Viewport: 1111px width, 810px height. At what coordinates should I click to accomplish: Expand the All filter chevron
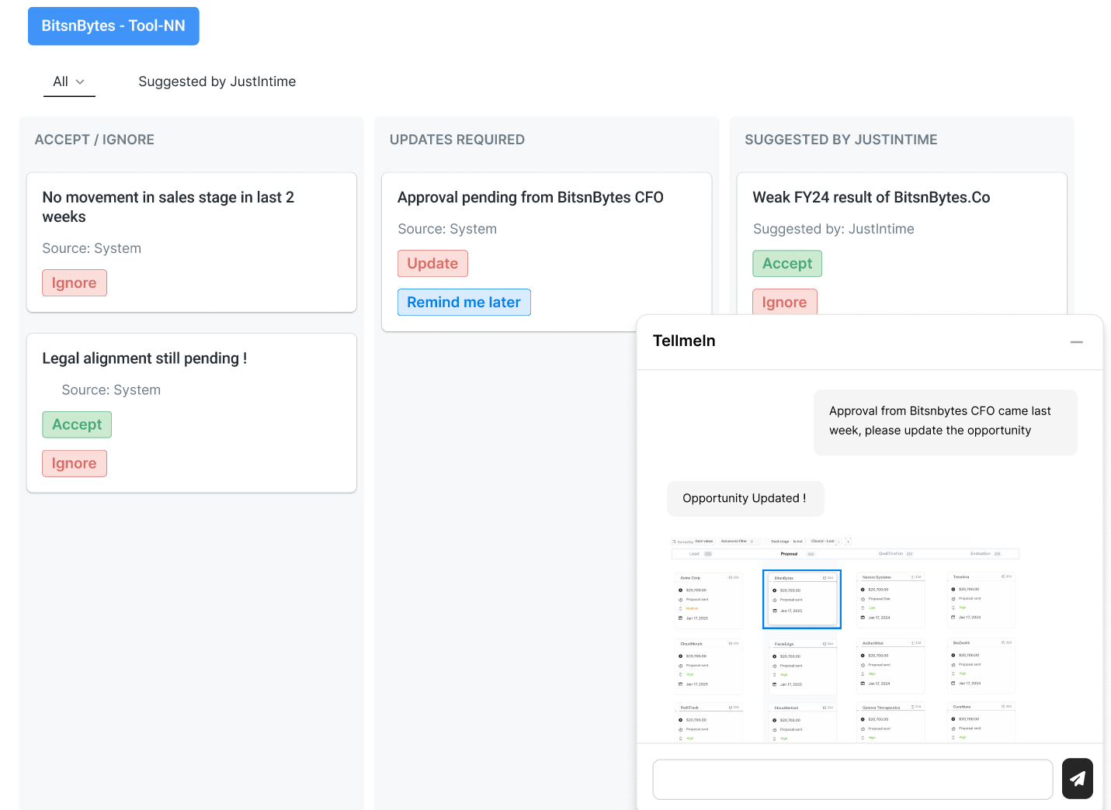click(x=80, y=81)
